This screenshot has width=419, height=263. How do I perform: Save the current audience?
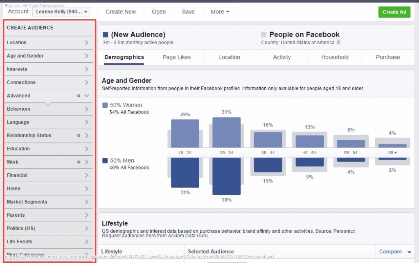click(188, 12)
